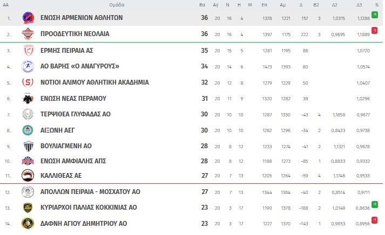
Task: Click the sort arrows icon in the header
Action: 377,5
